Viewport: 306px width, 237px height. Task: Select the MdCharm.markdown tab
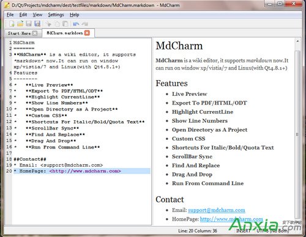click(x=65, y=33)
